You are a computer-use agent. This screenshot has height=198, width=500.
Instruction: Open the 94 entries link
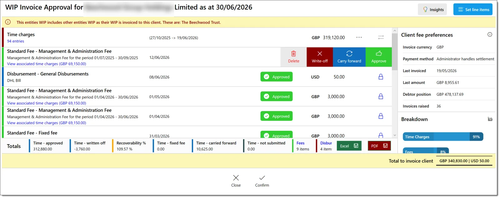tap(16, 41)
